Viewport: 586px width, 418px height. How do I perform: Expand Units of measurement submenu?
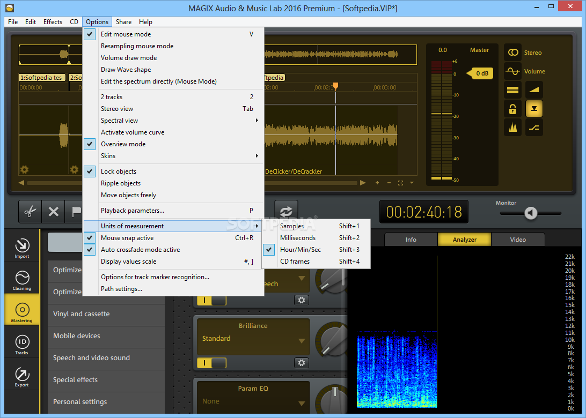173,226
